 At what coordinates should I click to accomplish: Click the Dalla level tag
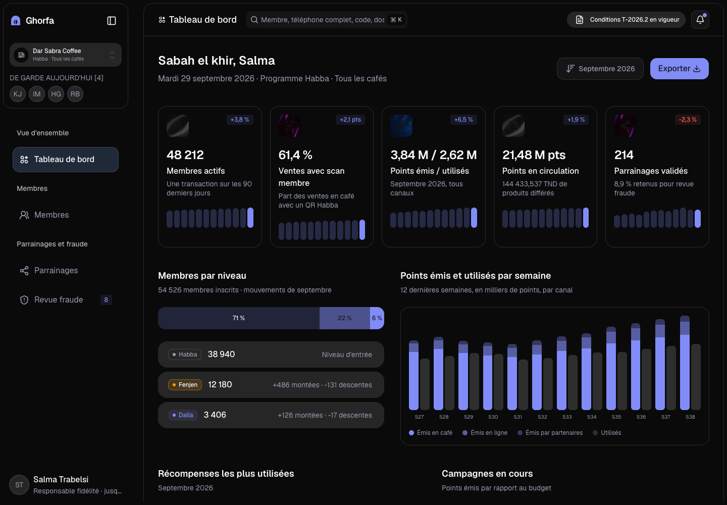[183, 415]
